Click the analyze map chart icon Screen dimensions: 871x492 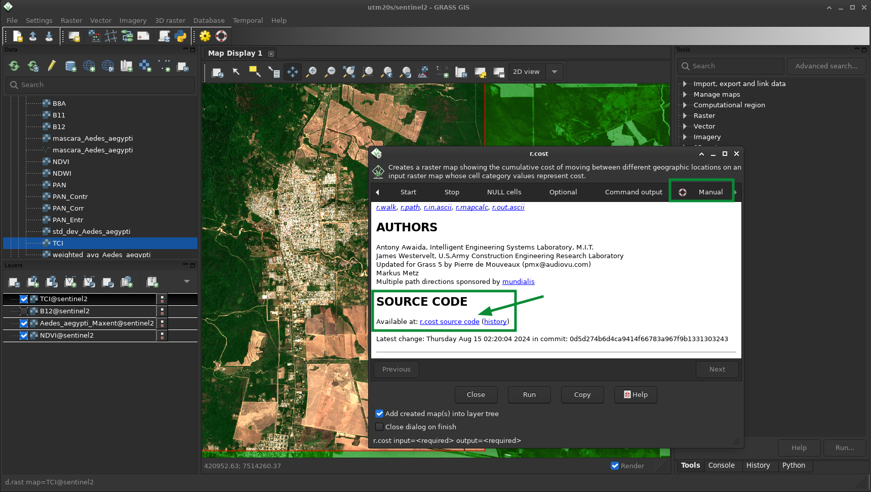coord(423,72)
